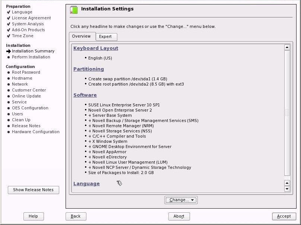Open the Software headline

[85, 95]
